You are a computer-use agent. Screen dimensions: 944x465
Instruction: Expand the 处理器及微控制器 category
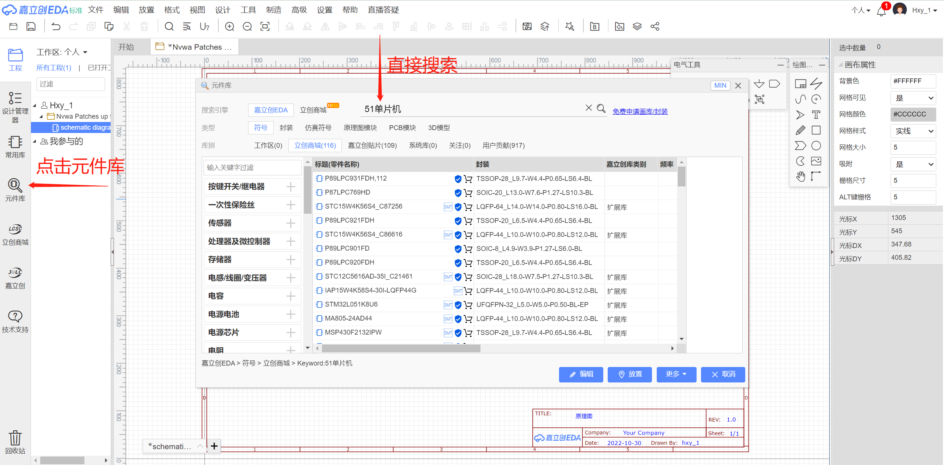(x=291, y=241)
